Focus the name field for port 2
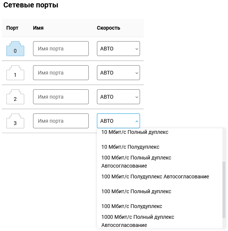Screen dimensions: 228x231 (61, 97)
